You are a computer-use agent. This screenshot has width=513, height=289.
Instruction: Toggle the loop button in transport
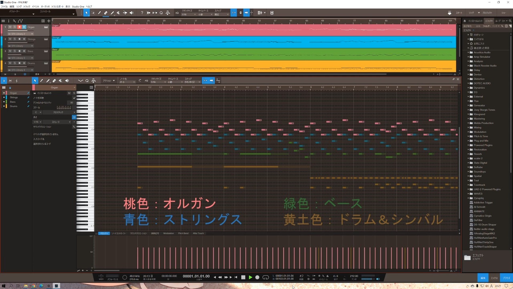point(265,277)
